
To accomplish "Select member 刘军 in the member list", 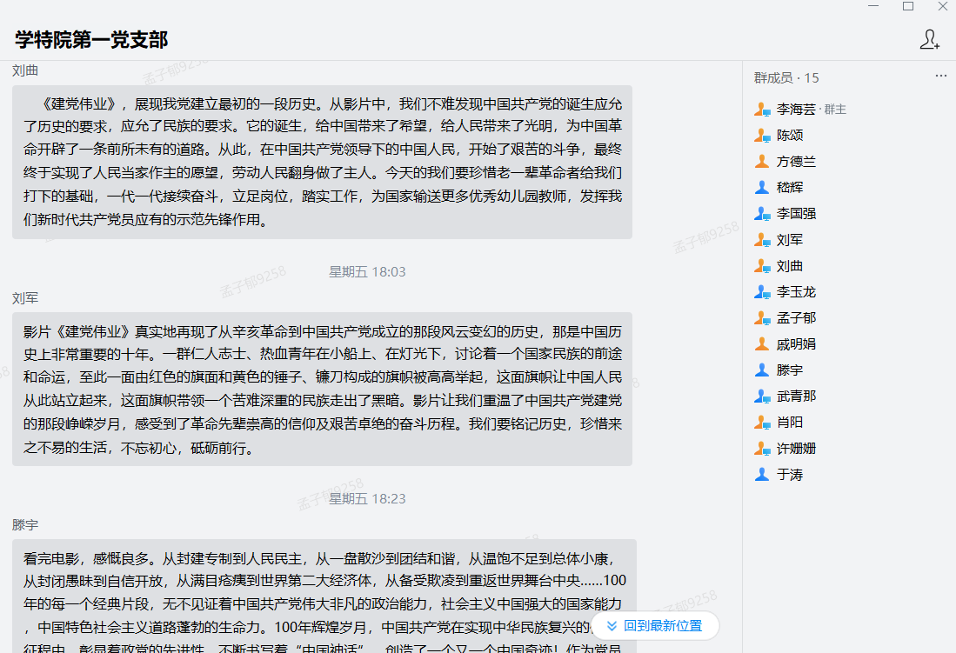I will coord(790,240).
